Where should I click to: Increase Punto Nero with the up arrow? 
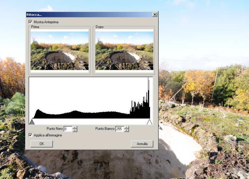pyautogui.click(x=75, y=127)
